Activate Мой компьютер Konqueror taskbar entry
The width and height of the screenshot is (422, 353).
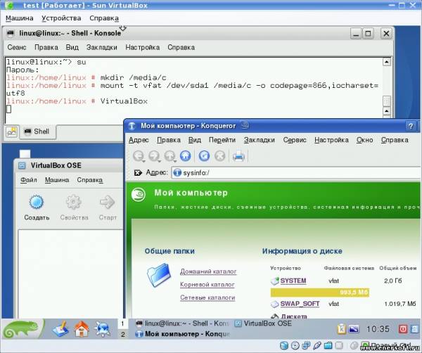coord(182,334)
